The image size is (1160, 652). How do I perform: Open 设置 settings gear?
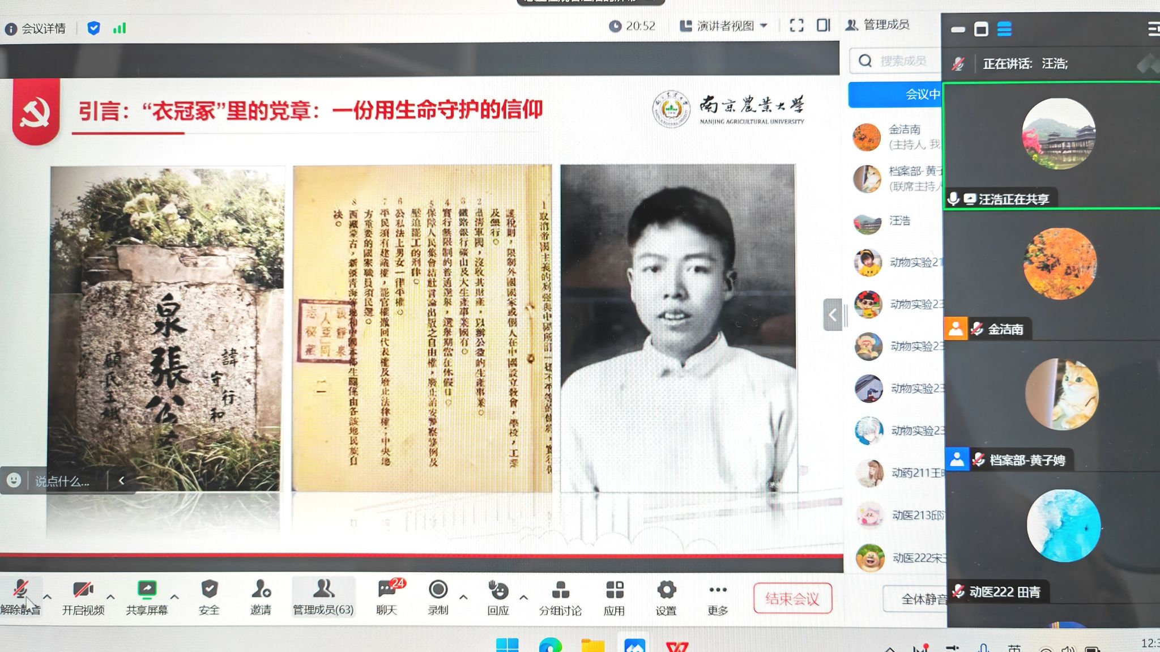point(666,591)
